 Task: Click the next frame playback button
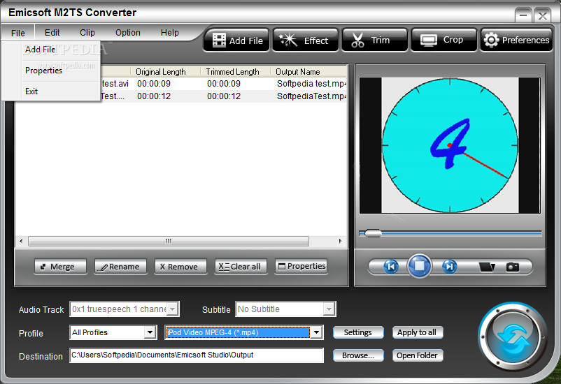point(449,267)
